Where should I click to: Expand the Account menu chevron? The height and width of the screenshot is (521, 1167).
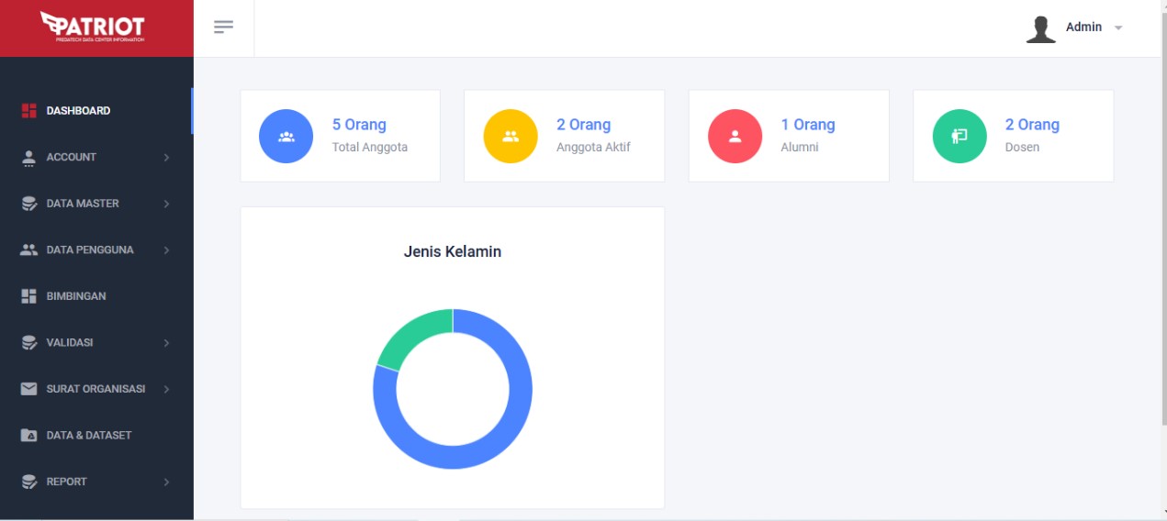[166, 158]
